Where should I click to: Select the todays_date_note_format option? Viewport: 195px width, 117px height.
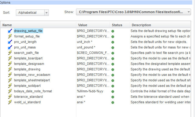pyautogui.click(x=33, y=91)
